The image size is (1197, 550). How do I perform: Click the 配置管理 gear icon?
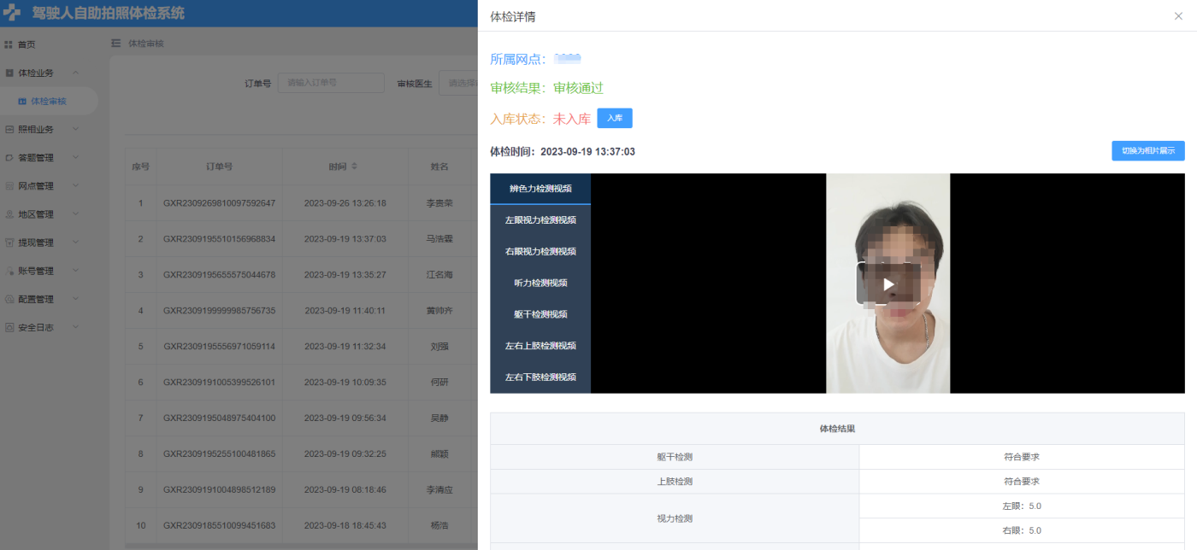point(9,299)
